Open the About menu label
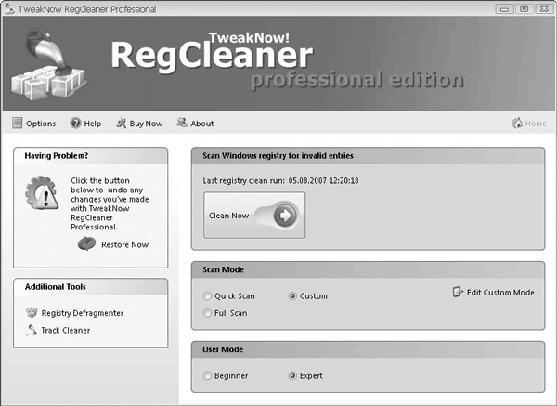The height and width of the screenshot is (406, 557). [x=202, y=124]
